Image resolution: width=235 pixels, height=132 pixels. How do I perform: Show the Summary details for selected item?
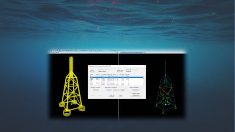109,90
